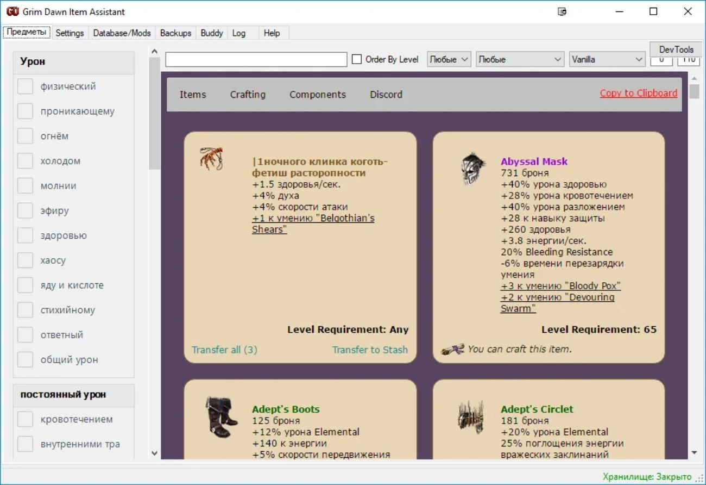Open the wide Любые dropdown
Viewport: 706px width, 485px height.
[x=520, y=59]
